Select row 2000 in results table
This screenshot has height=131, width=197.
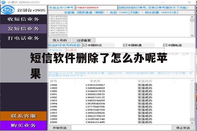[x=119, y=122]
